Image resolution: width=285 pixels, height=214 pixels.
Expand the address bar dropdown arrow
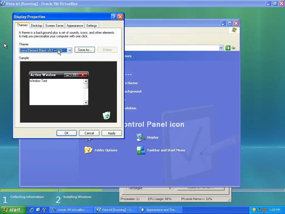tap(221, 48)
